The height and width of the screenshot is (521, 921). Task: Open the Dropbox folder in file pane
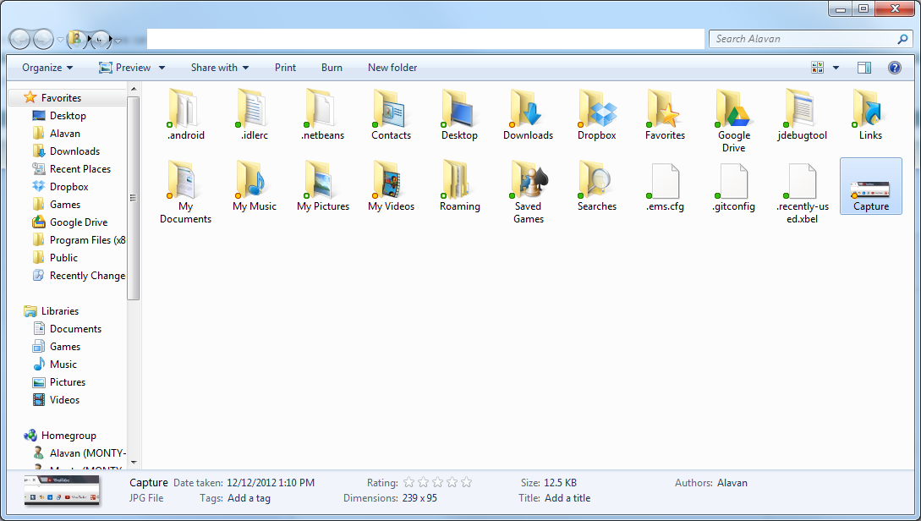pos(597,115)
